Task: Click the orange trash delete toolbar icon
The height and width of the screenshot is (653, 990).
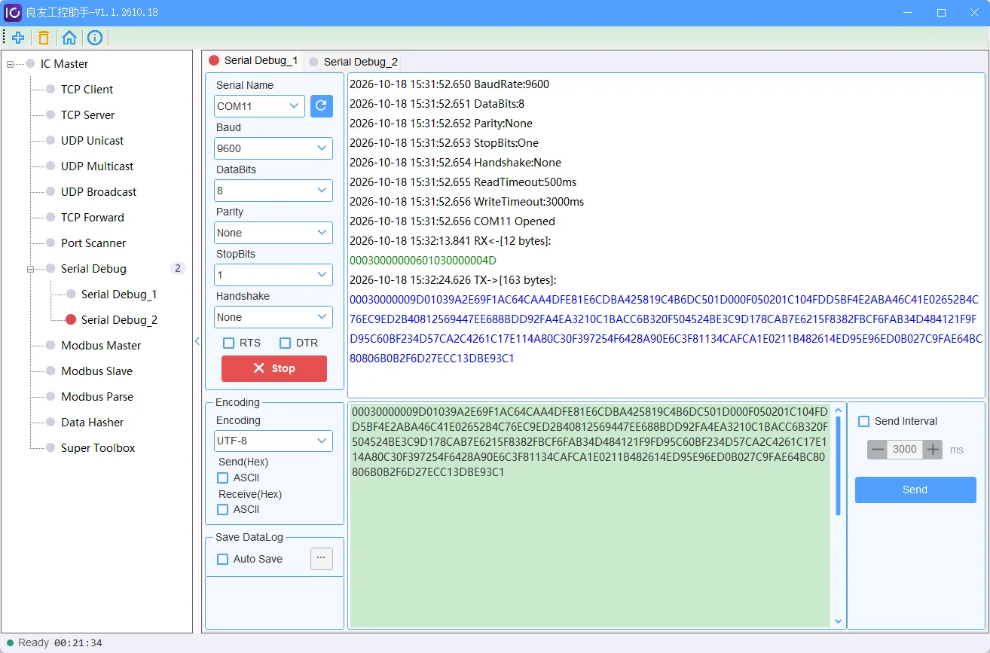Action: 44,38
